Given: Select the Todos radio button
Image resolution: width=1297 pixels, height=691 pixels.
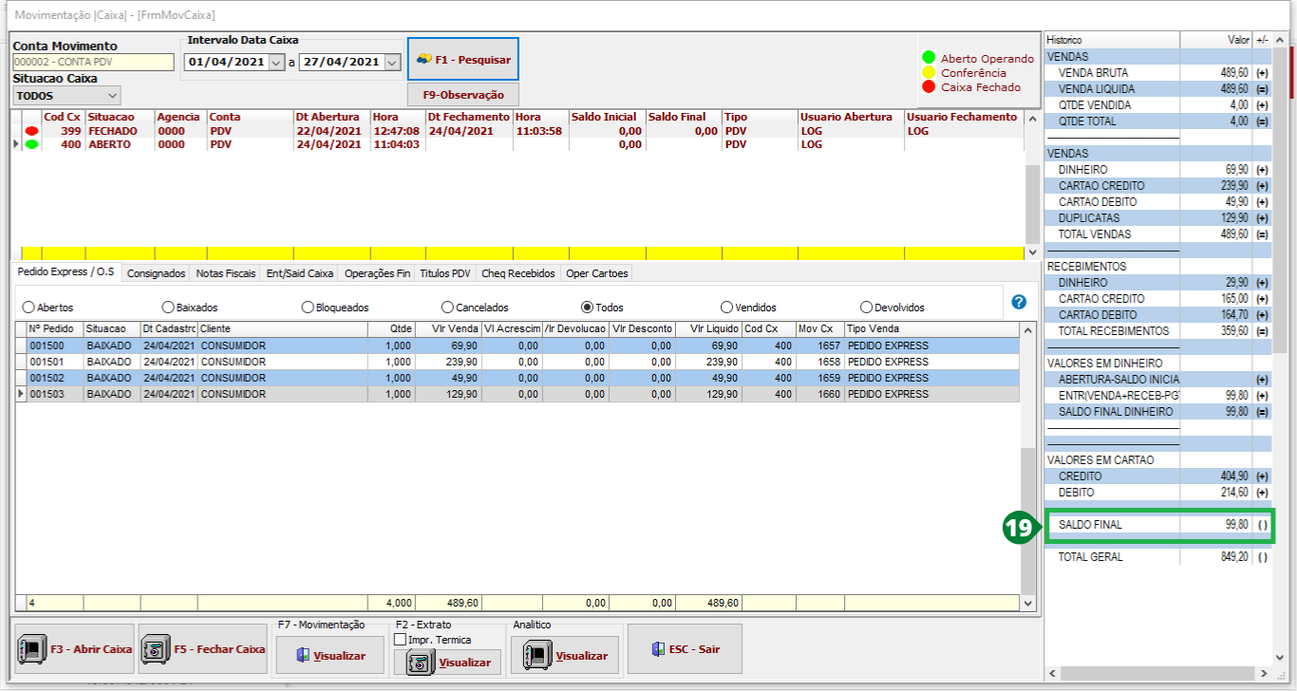Looking at the screenshot, I should [587, 308].
